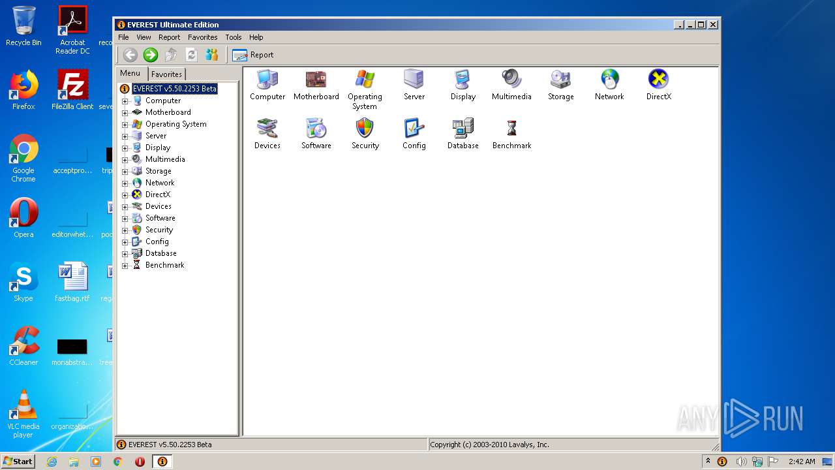This screenshot has width=835, height=470.
Task: Open the Benchmark hourglass icon in main pane
Action: pos(511,129)
